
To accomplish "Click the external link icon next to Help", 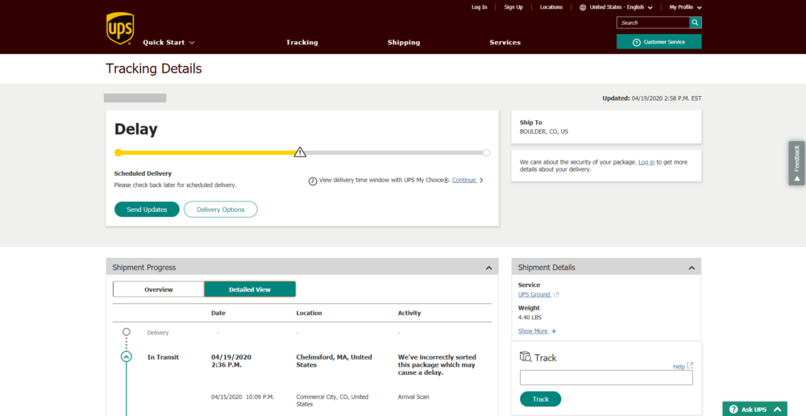I will (690, 365).
